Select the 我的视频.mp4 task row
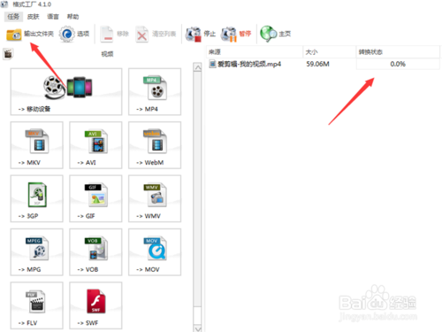This screenshot has height=332, width=442. 323,64
